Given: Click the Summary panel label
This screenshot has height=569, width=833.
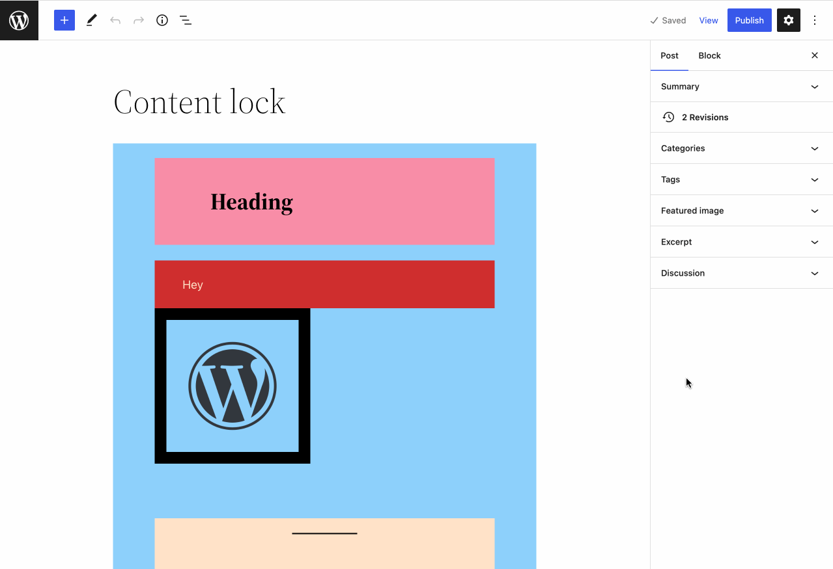Looking at the screenshot, I should 680,86.
